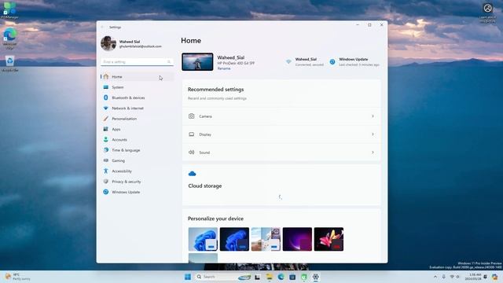This screenshot has width=503, height=283.
Task: Select the light blue Windows bloom theme
Action: coord(203,239)
